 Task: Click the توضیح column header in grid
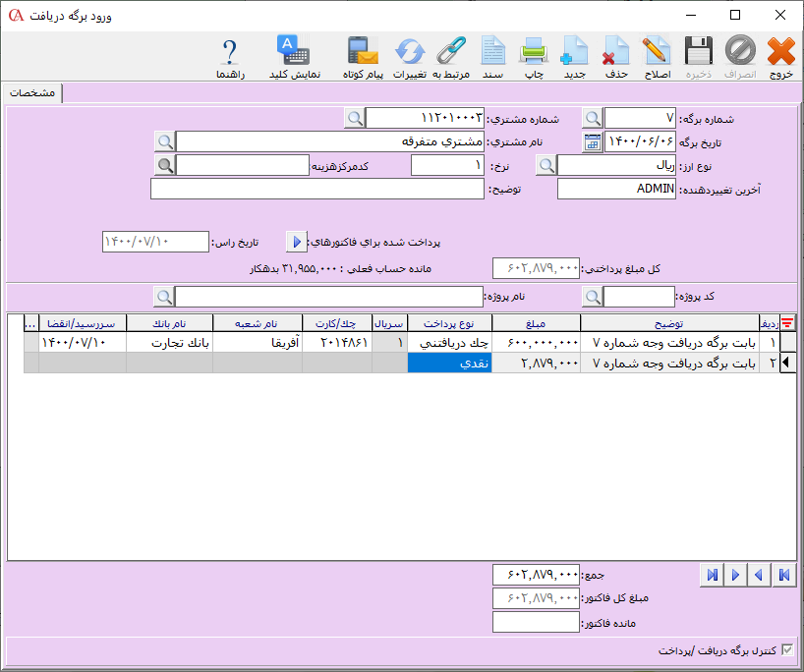[668, 322]
